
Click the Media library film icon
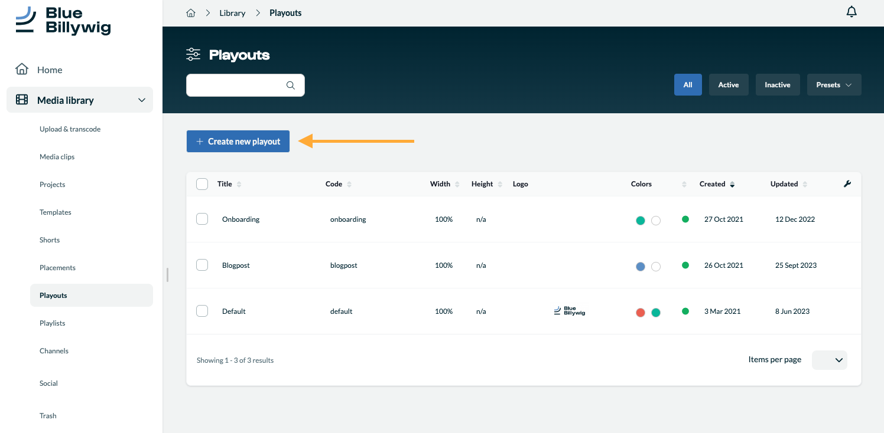[x=22, y=100]
